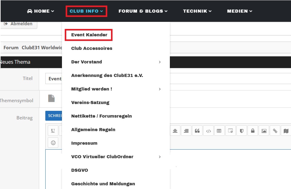Open the Forum & Blogs dropdown

pos(143,11)
